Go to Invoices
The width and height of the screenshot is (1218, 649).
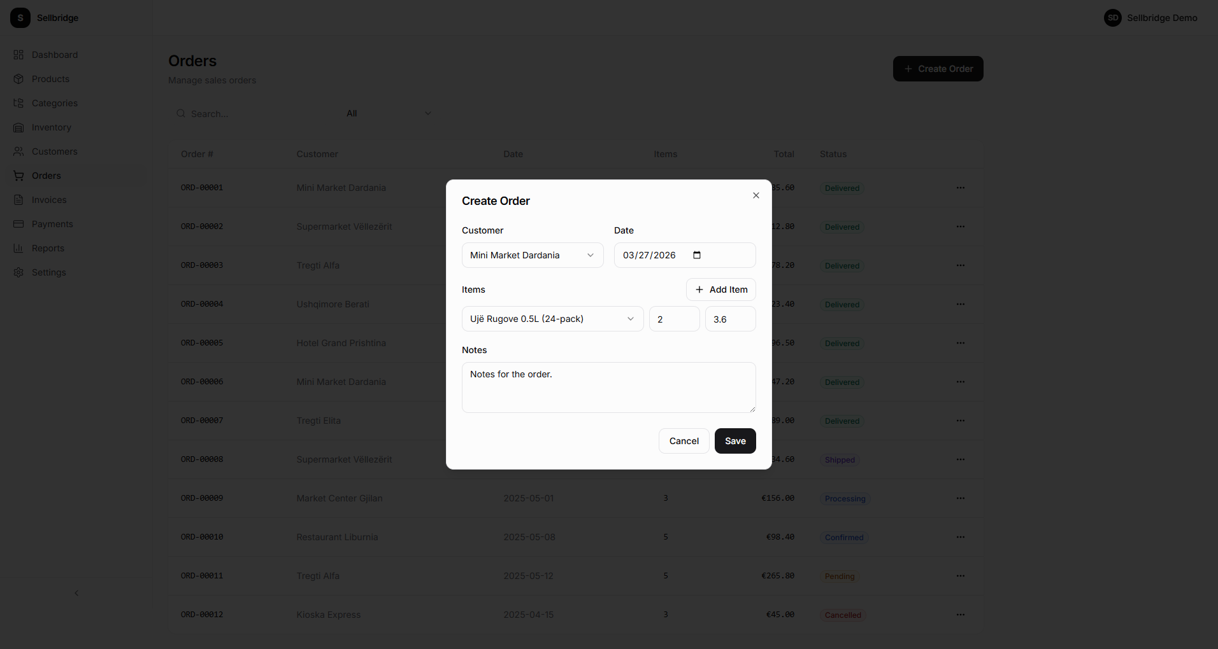click(x=49, y=200)
